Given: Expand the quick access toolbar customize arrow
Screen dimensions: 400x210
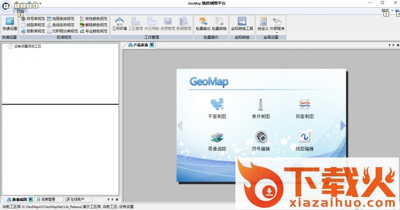Looking at the screenshot, I should point(40,4).
